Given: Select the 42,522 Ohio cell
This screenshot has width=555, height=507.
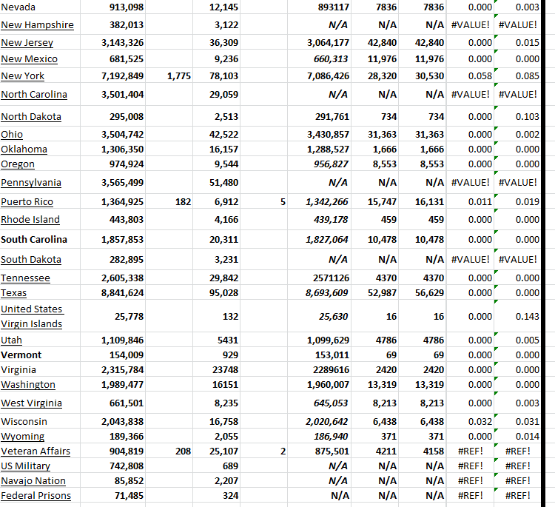Looking at the screenshot, I should click(217, 134).
